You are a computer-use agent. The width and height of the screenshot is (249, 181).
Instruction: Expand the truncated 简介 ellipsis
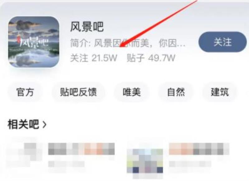point(181,44)
